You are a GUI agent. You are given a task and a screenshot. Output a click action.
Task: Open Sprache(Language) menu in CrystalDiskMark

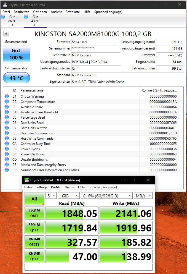click(103, 187)
